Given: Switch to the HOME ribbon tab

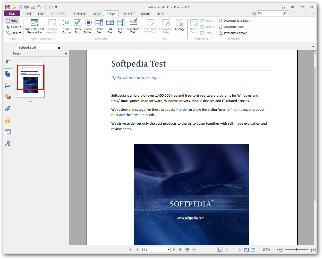Looking at the screenshot, I should [x=28, y=14].
